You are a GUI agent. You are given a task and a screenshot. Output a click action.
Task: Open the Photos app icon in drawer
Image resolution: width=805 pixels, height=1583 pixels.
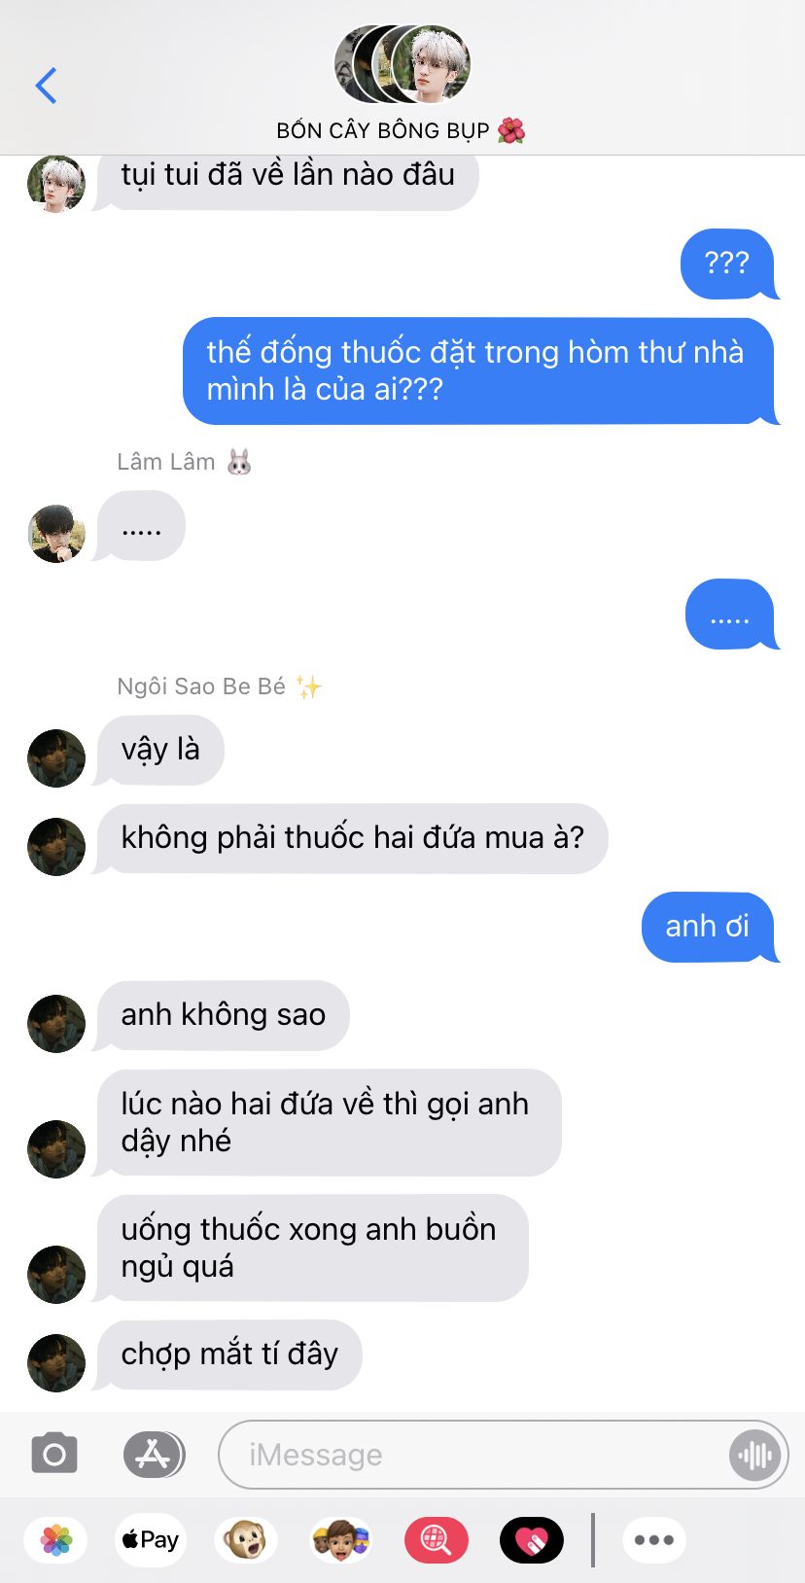pos(56,1540)
